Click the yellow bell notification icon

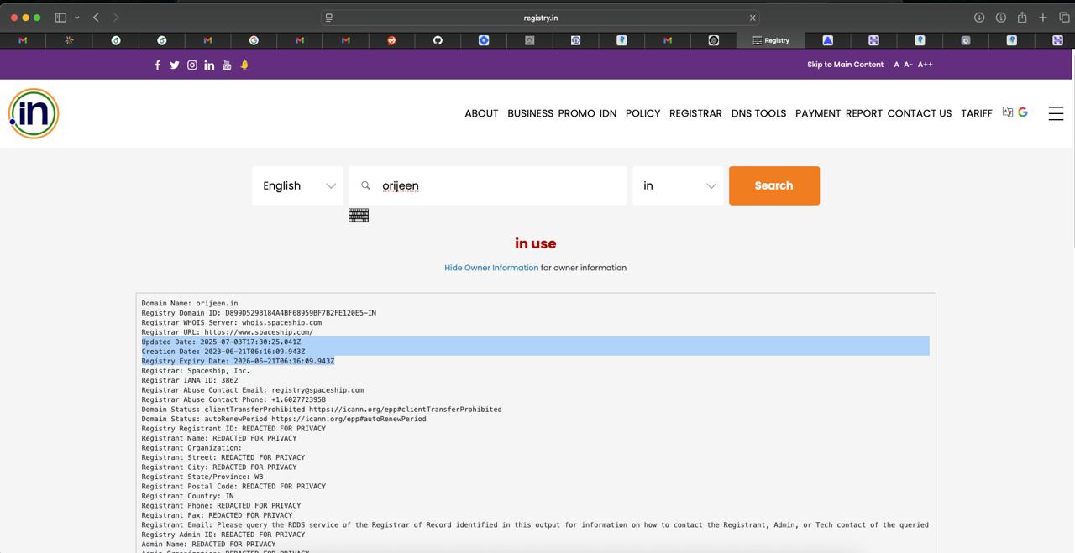tap(244, 65)
